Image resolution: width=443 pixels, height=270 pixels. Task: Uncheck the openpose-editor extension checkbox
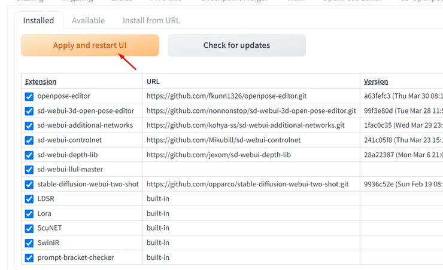click(x=29, y=96)
